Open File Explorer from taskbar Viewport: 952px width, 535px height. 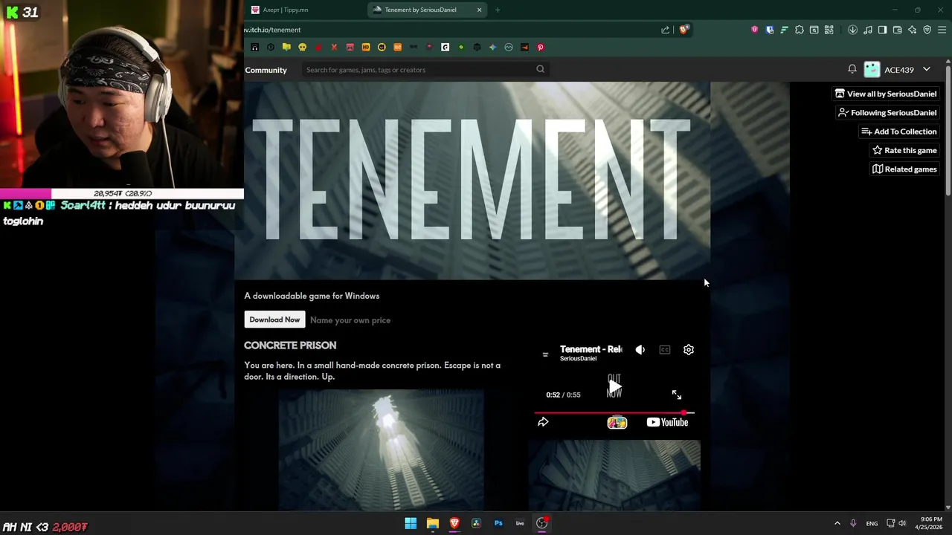pos(432,523)
